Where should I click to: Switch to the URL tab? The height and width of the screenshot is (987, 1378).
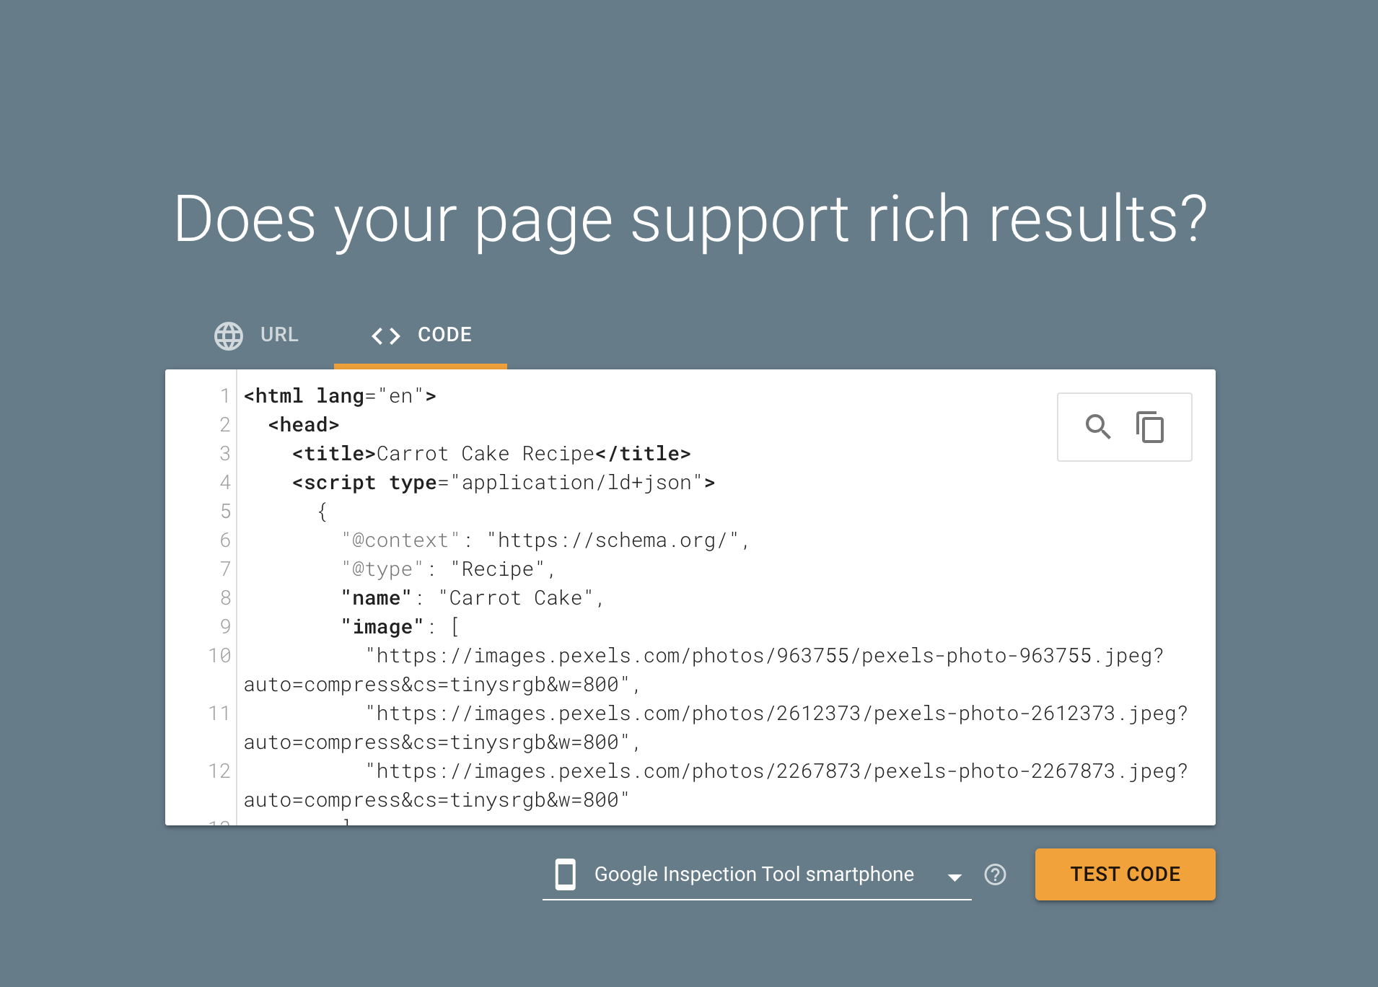tap(278, 335)
